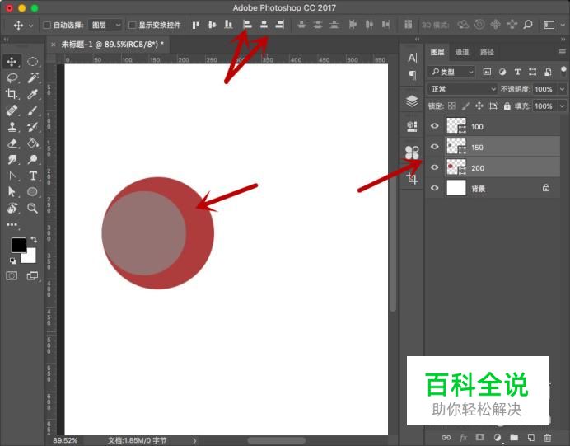The image size is (570, 446).
Task: Select the Eraser tool
Action: (x=12, y=143)
